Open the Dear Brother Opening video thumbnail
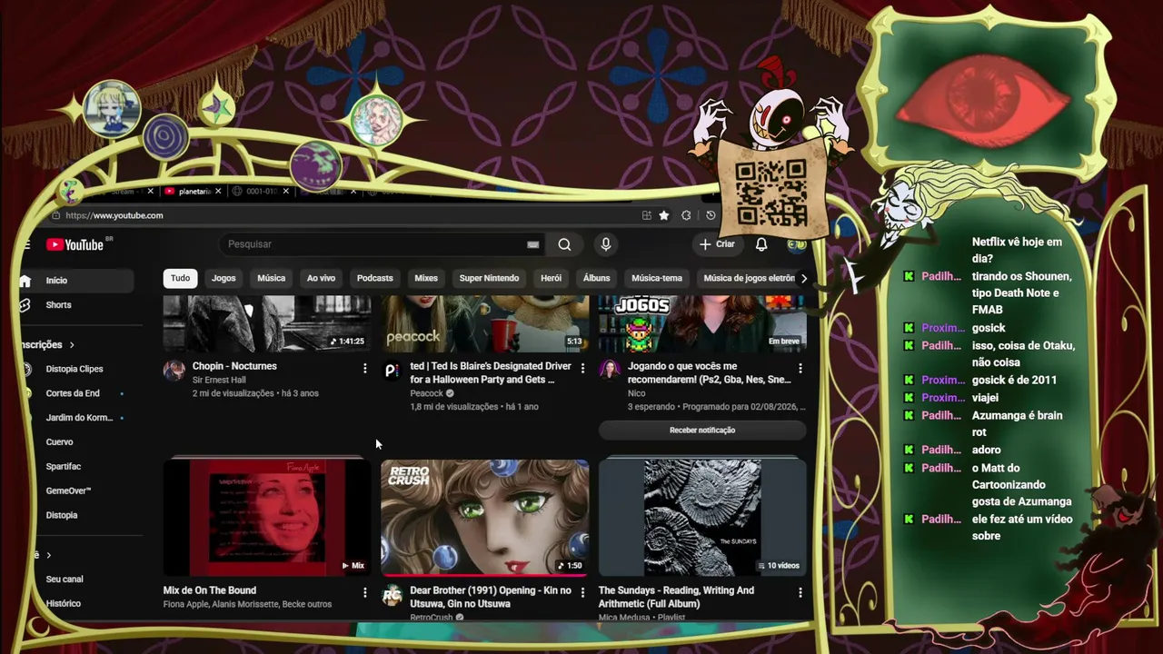The image size is (1163, 654). tap(485, 518)
